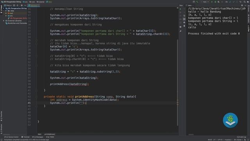Viewport: 250px width, 141px height.
Task: Collapse the AB-Pengenalan String project root
Action: click(4, 8)
